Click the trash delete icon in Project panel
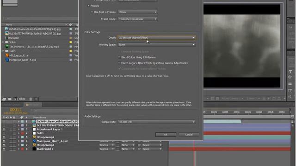The width and height of the screenshot is (296, 166). pos(31,99)
